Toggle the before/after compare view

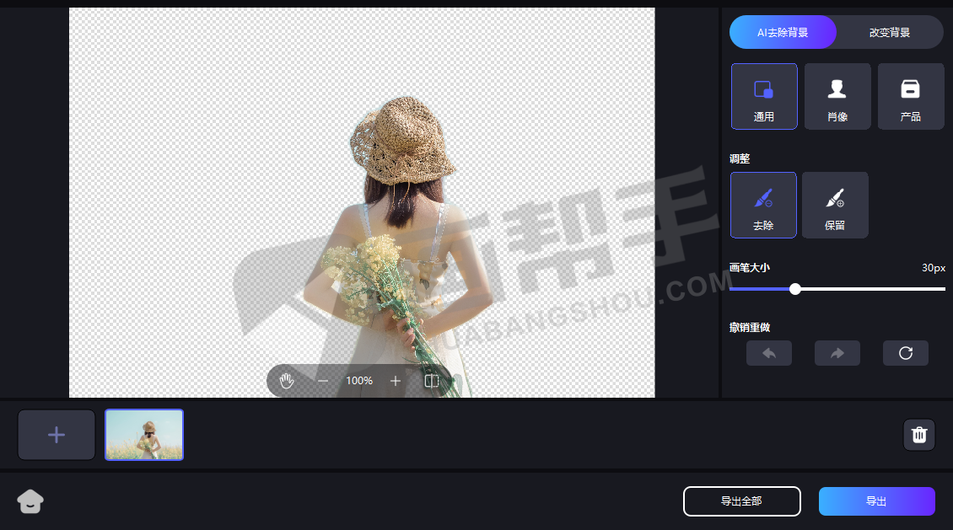(432, 381)
